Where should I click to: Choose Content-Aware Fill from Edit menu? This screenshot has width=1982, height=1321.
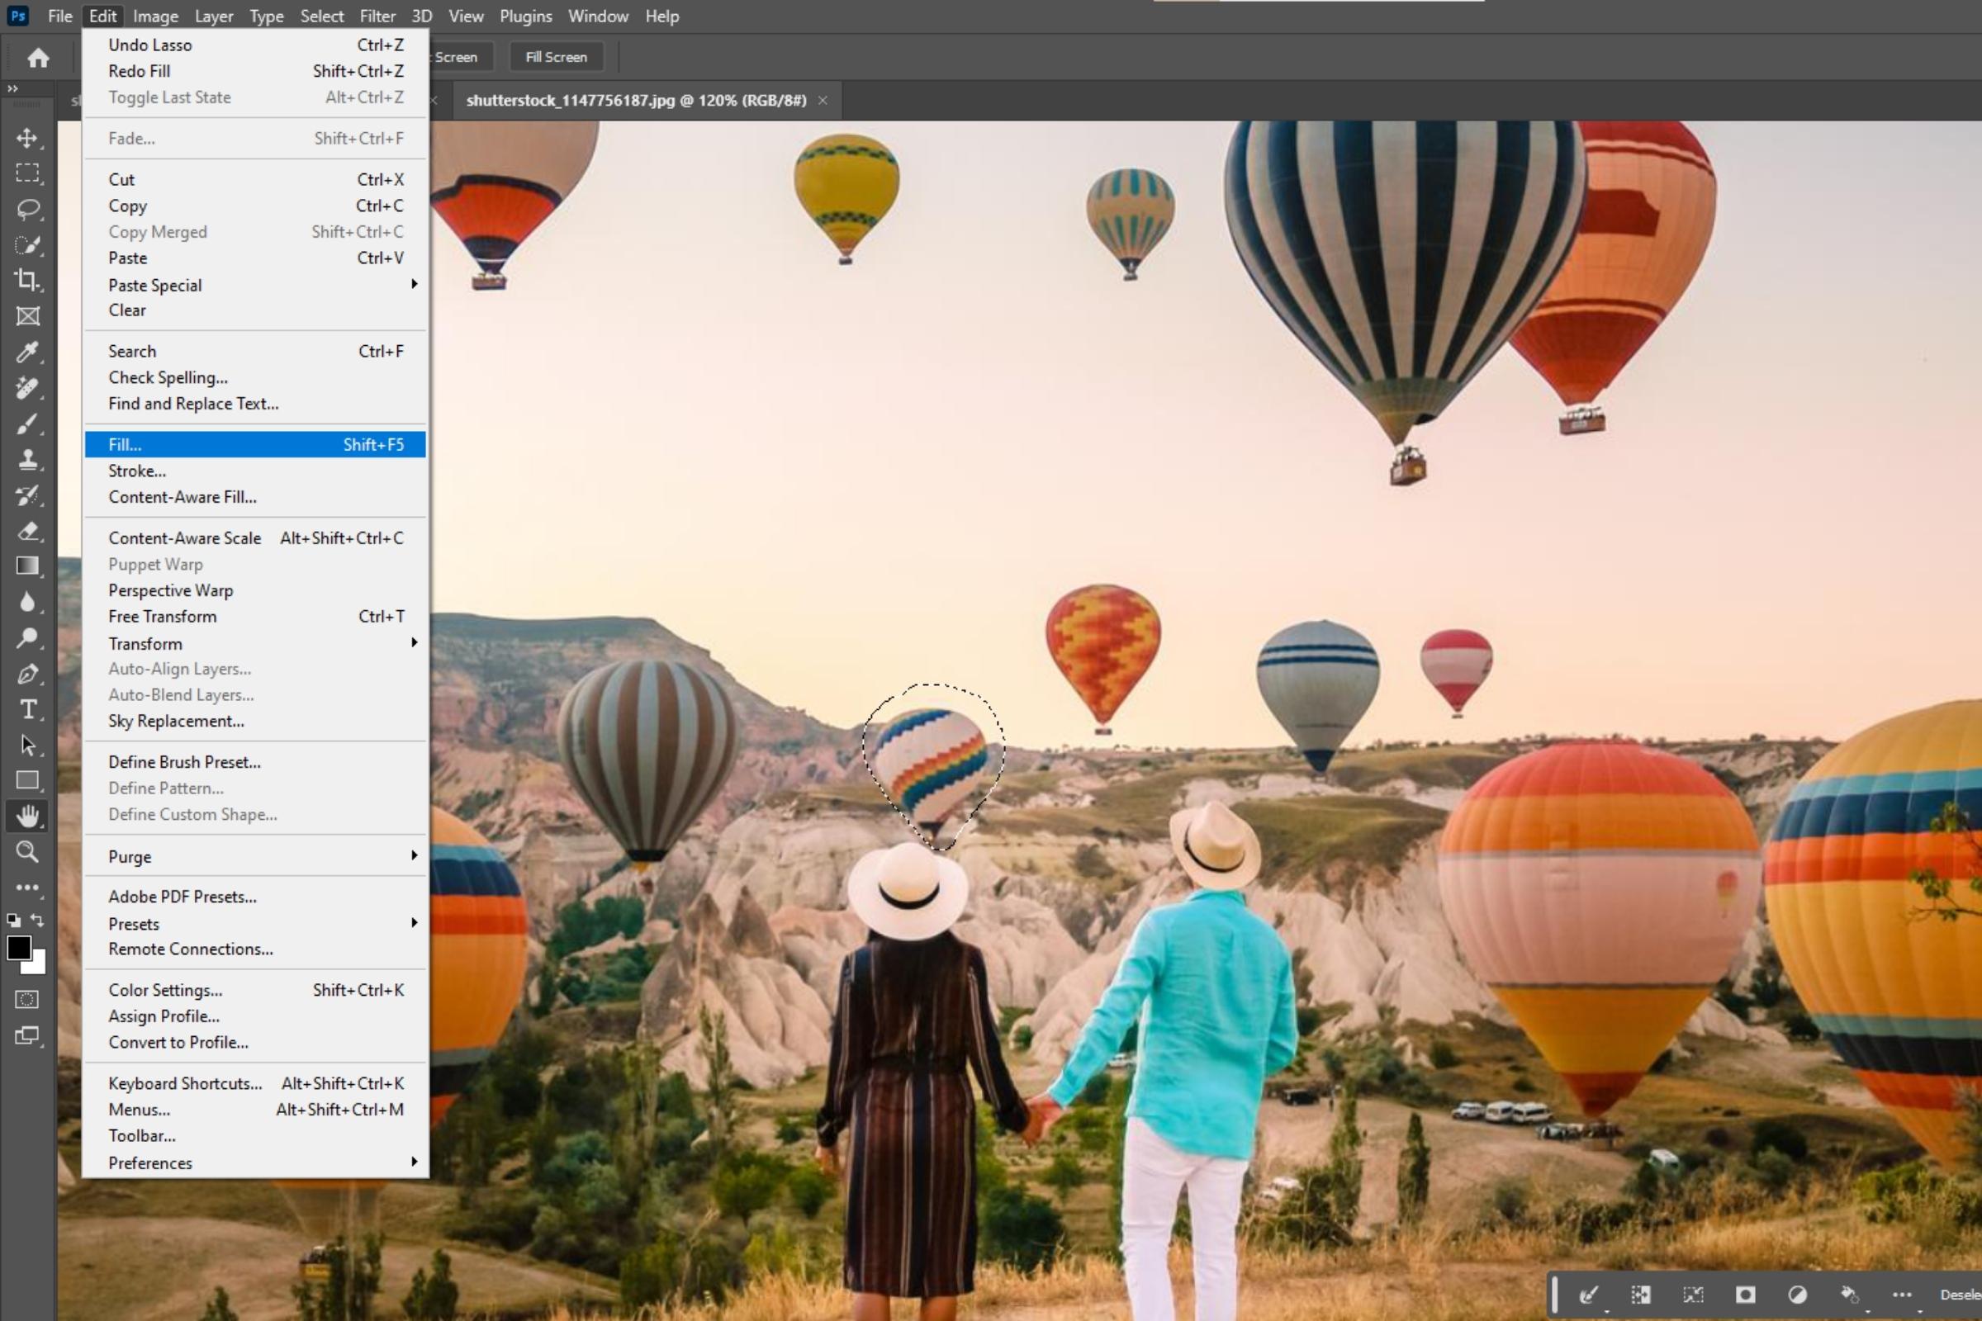(x=182, y=497)
